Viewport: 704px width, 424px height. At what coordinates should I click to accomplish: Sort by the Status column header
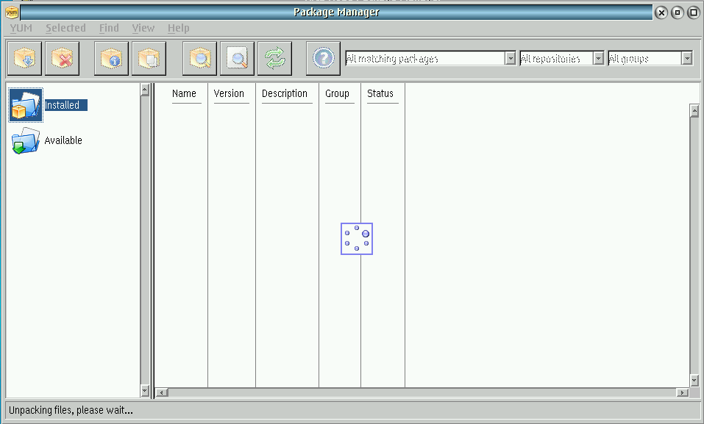pyautogui.click(x=380, y=93)
